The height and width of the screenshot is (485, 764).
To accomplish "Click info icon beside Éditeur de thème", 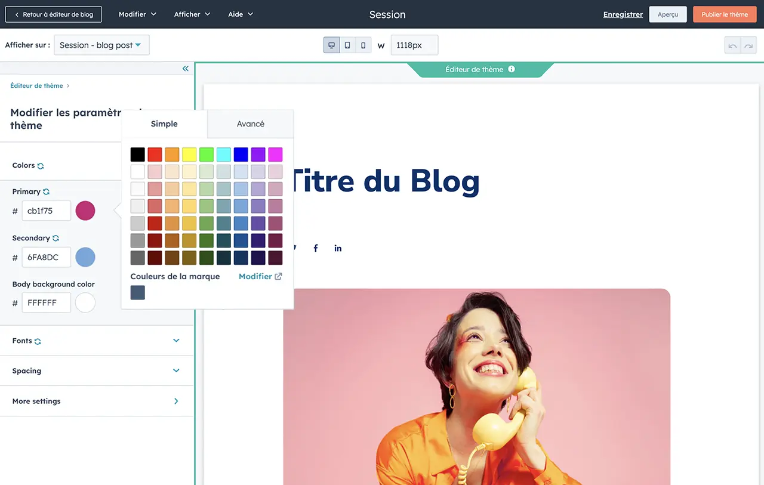I will click(512, 69).
